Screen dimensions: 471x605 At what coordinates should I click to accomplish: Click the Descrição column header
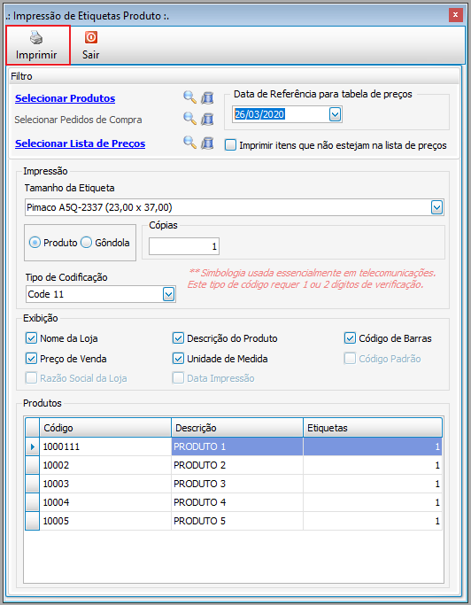coord(237,428)
